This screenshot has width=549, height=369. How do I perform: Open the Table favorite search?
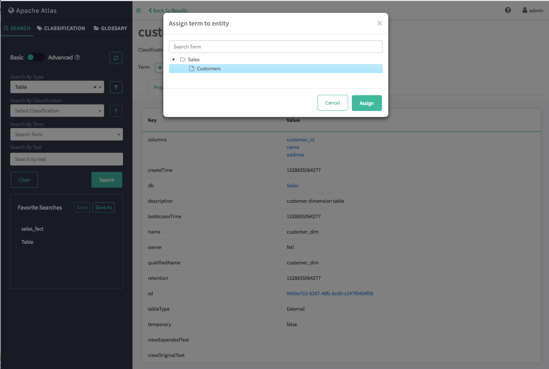click(x=27, y=242)
